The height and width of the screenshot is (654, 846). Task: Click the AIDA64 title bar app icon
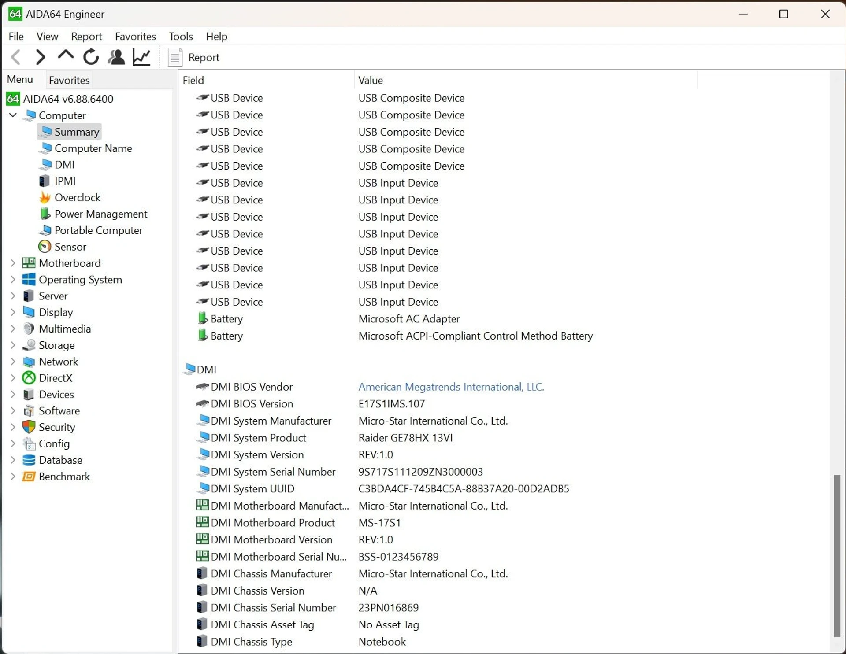click(x=15, y=14)
